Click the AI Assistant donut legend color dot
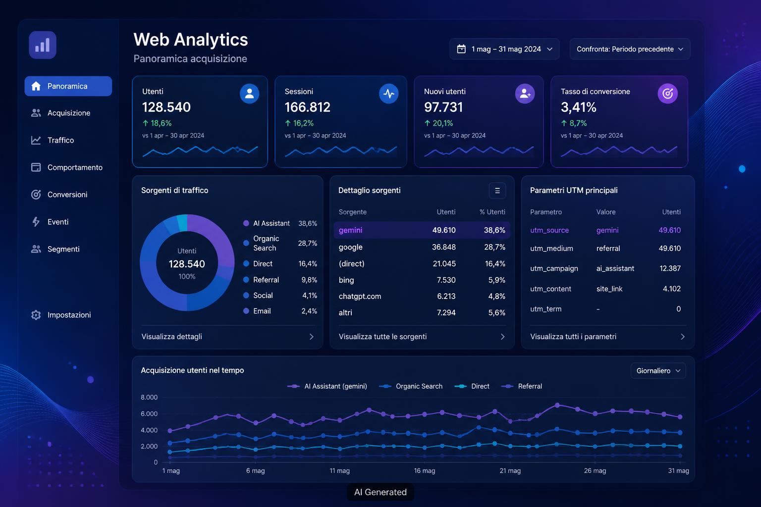This screenshot has height=507, width=761. pos(246,223)
